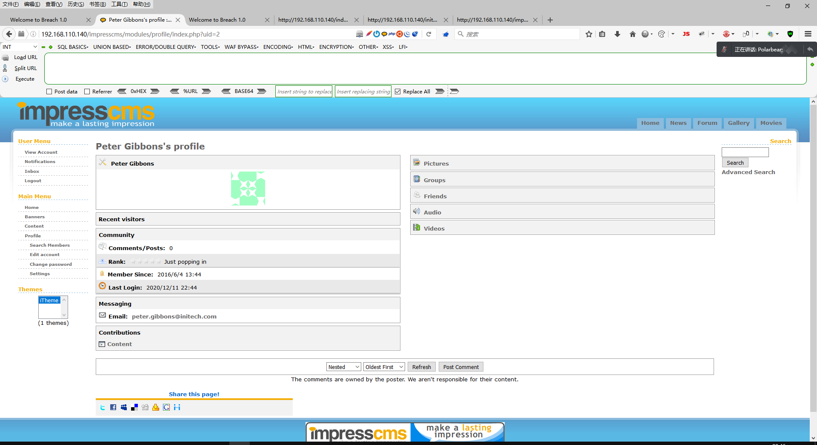The height and width of the screenshot is (445, 817).
Task: Reload the page with the refresh icon
Action: click(x=429, y=34)
